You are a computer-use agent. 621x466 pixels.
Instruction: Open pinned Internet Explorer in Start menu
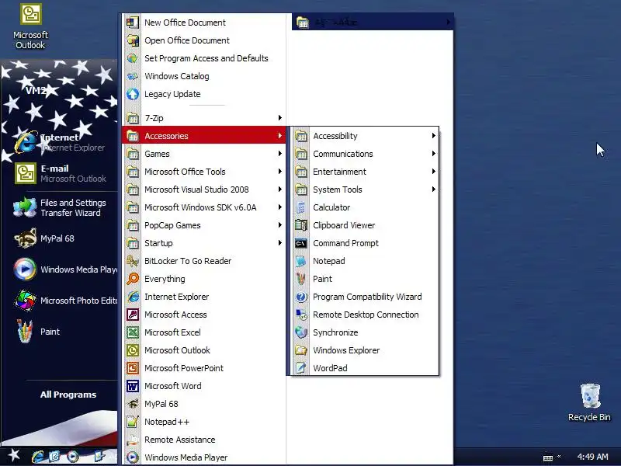point(60,142)
